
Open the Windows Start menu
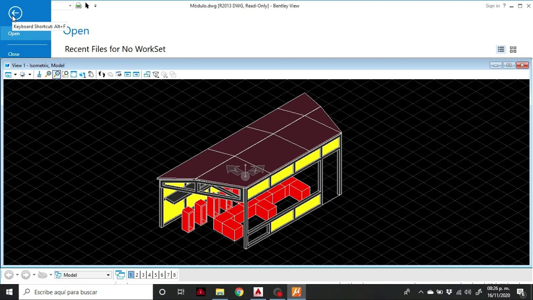click(x=9, y=292)
